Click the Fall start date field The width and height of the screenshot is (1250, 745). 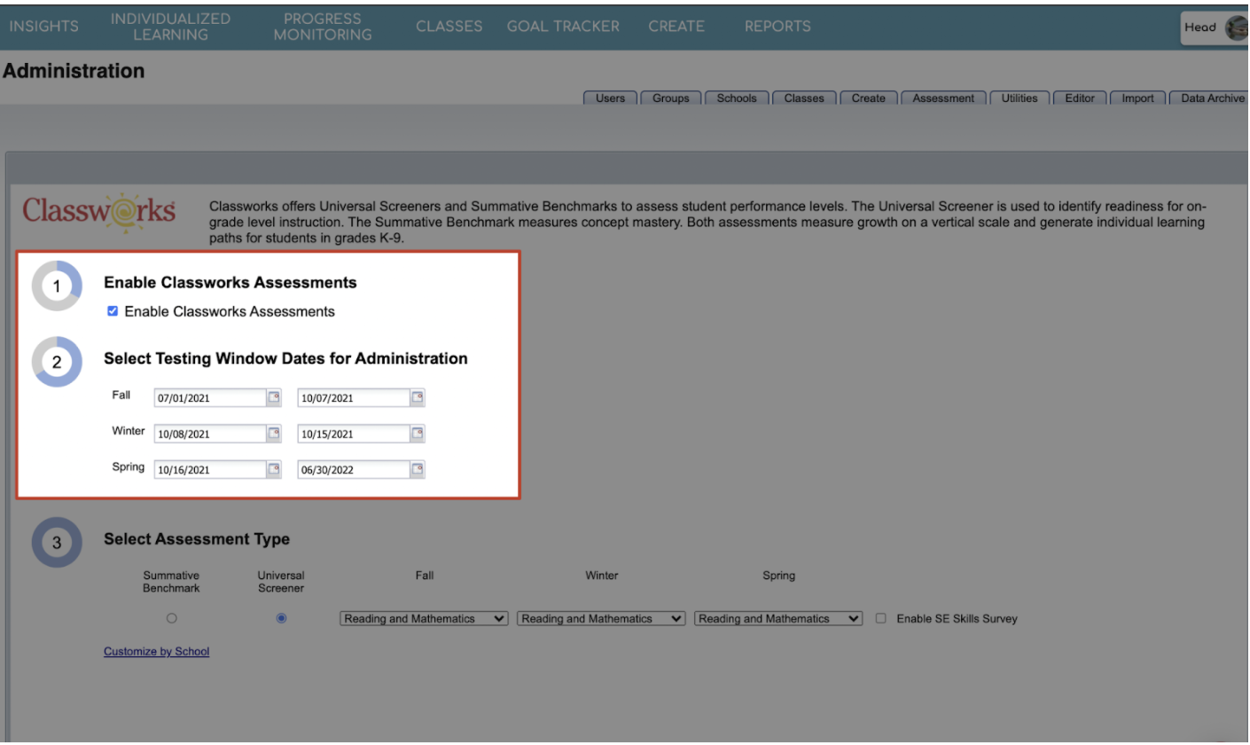coord(209,398)
